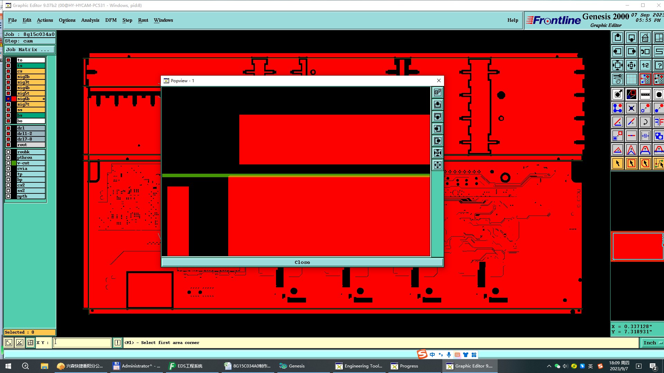Open the Inch units dropdown

pyautogui.click(x=652, y=343)
